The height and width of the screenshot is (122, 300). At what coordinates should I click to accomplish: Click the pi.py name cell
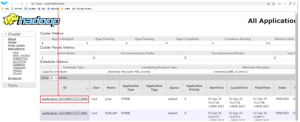(x=108, y=99)
